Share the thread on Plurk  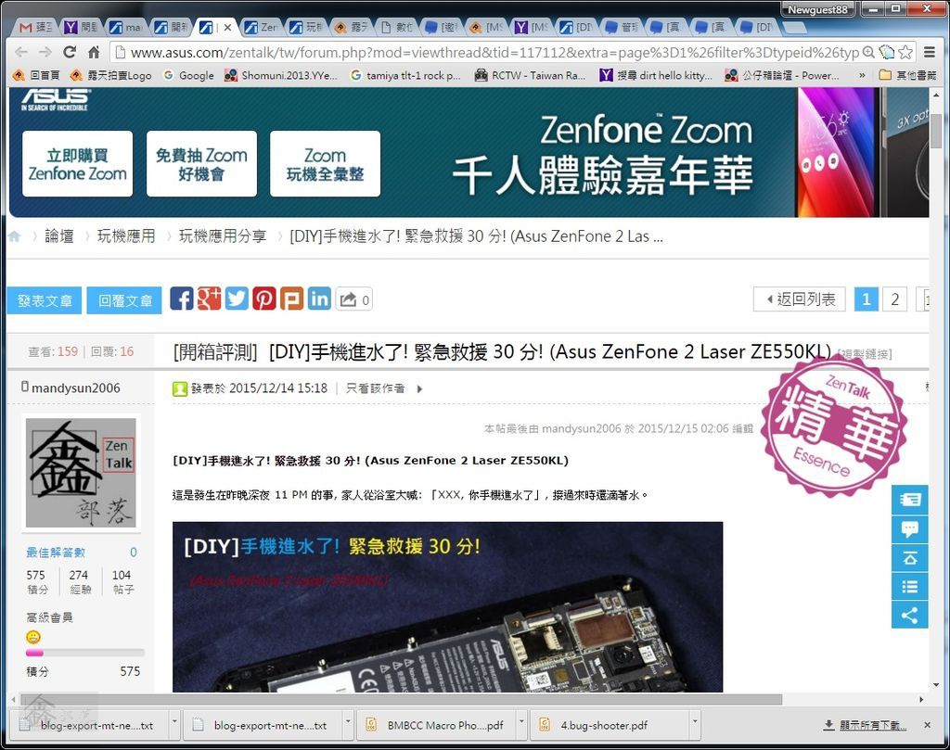pos(291,299)
